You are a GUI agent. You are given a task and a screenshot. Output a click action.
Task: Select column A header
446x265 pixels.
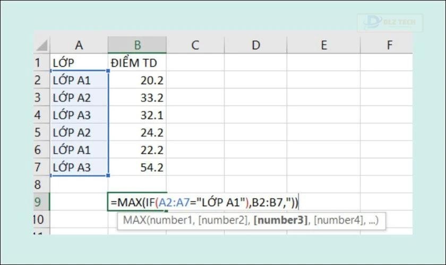[79, 46]
